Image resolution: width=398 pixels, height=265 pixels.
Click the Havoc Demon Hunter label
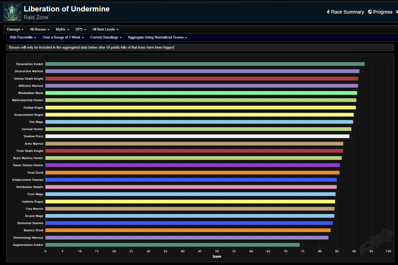click(x=28, y=165)
